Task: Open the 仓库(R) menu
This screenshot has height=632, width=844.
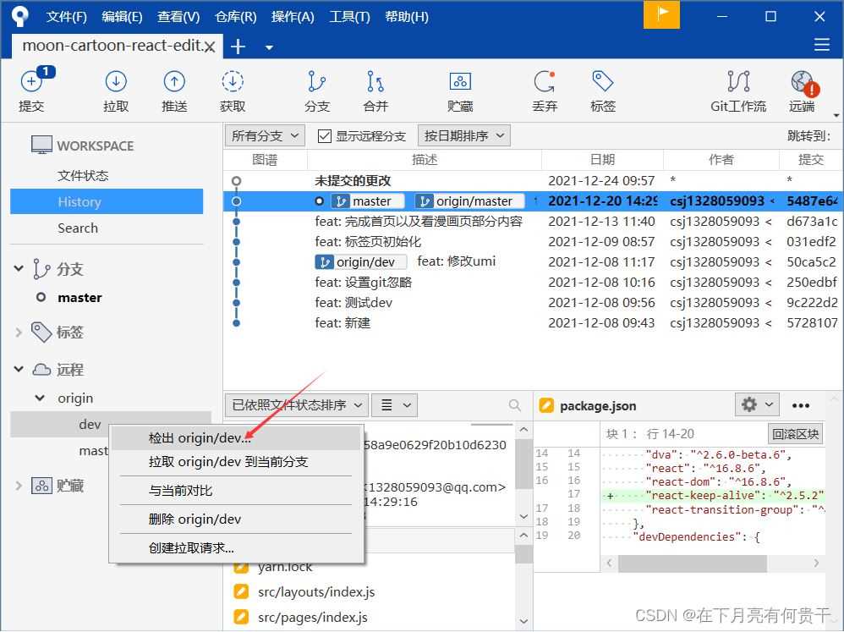Action: (236, 17)
